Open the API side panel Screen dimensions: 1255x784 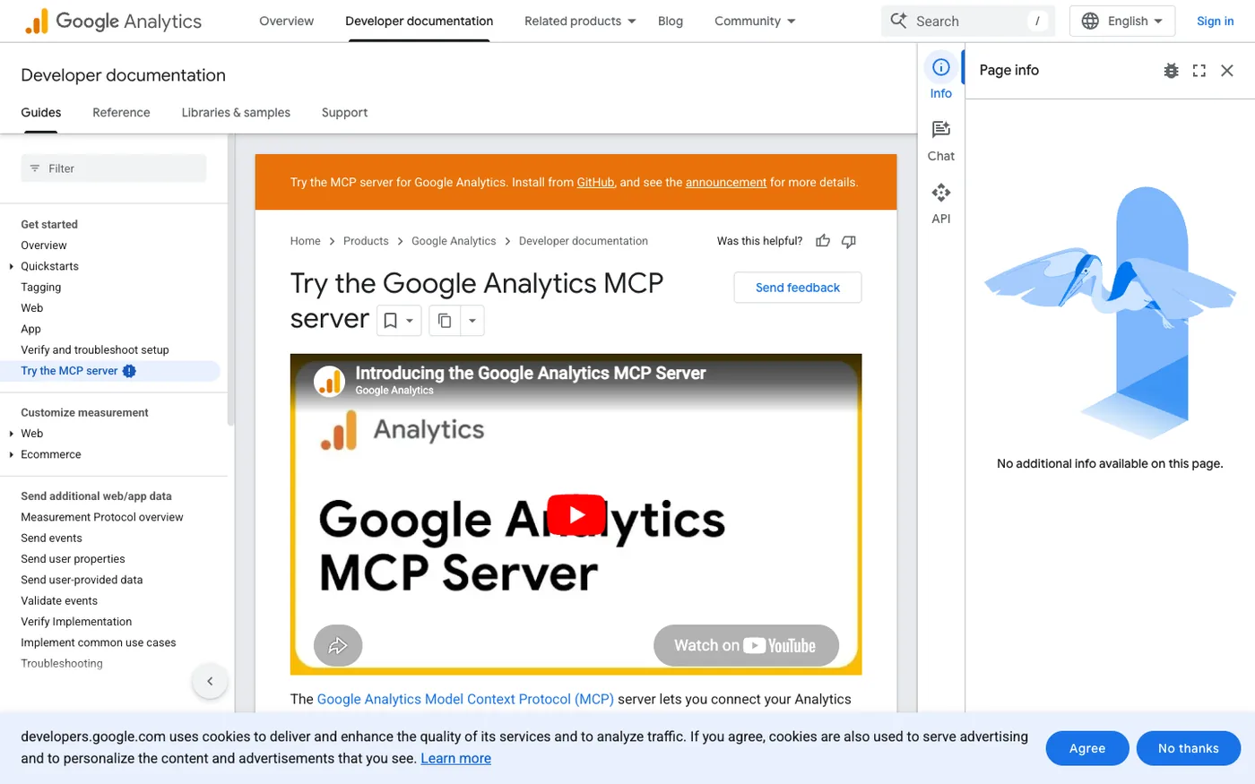coord(940,204)
